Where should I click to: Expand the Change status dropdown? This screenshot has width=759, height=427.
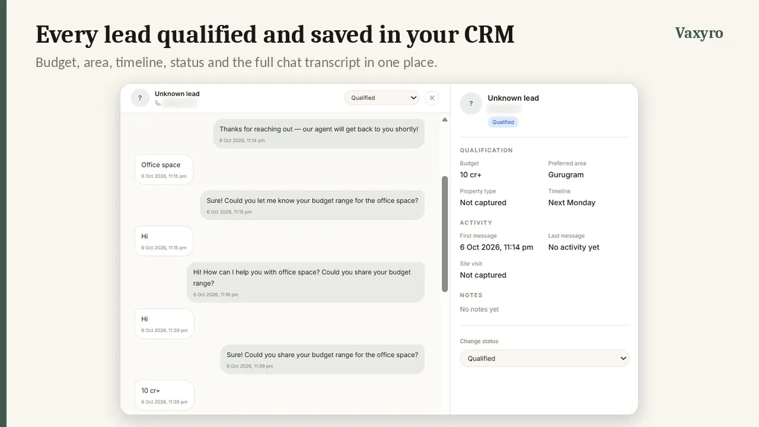click(544, 358)
